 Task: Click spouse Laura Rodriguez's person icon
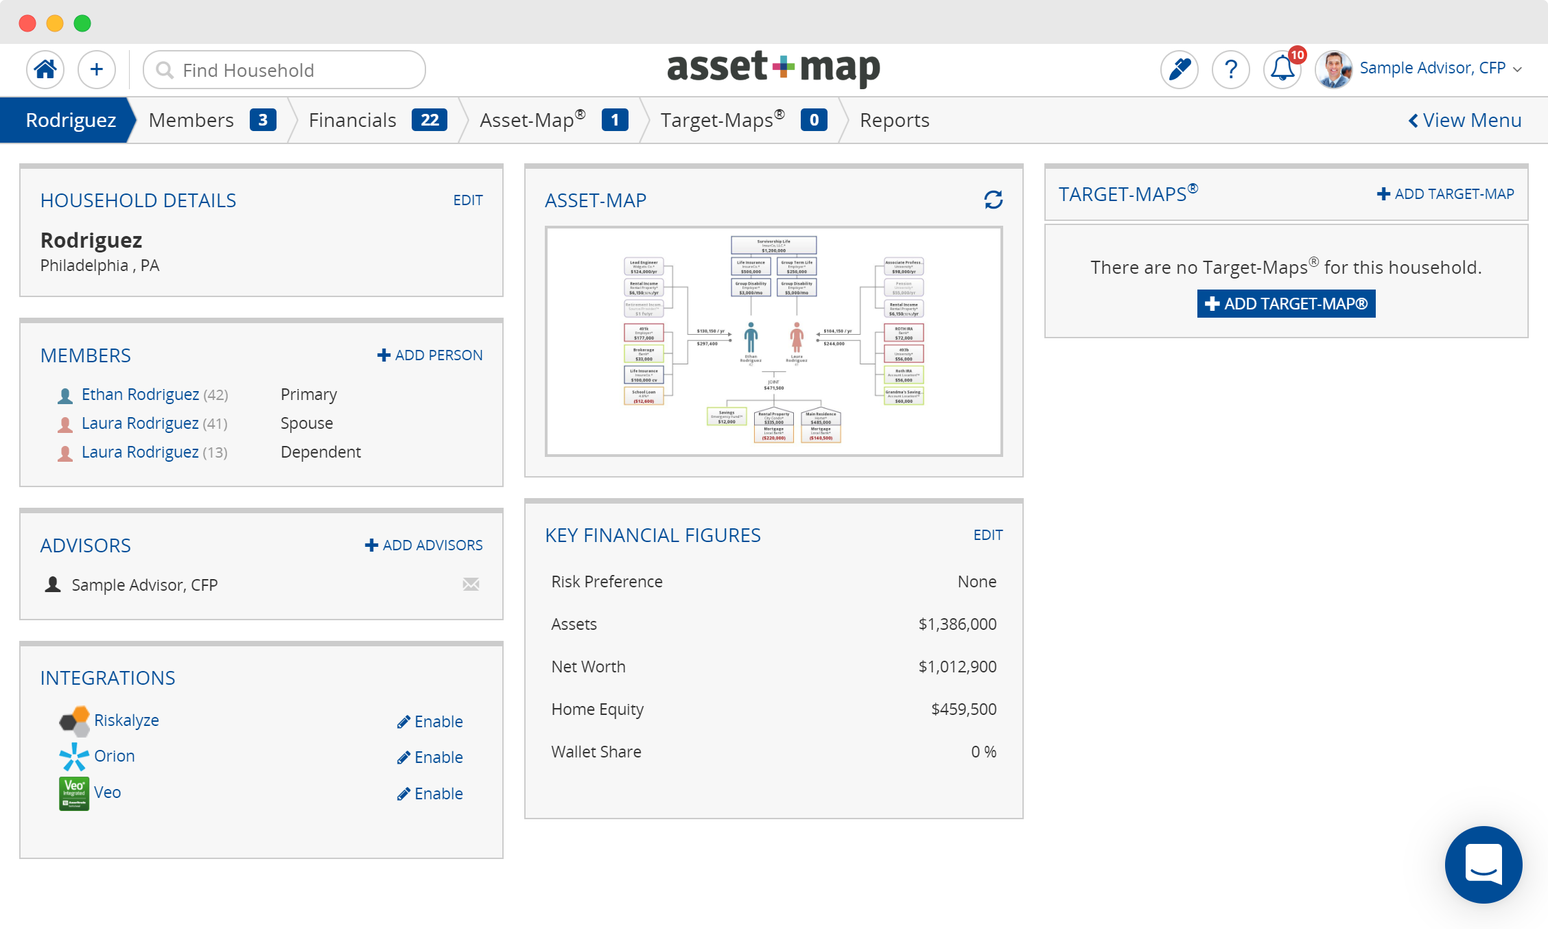65,424
